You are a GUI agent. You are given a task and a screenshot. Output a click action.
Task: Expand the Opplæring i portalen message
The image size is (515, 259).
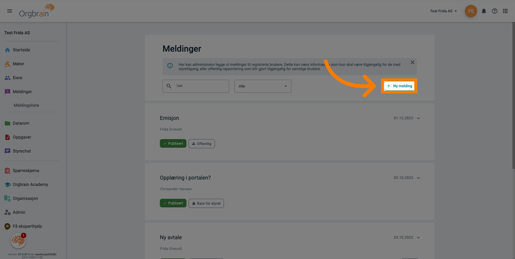pyautogui.click(x=418, y=178)
